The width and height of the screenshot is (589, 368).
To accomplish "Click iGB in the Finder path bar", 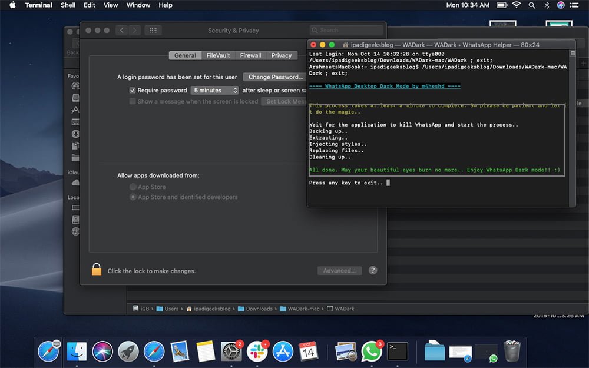I will tap(141, 309).
